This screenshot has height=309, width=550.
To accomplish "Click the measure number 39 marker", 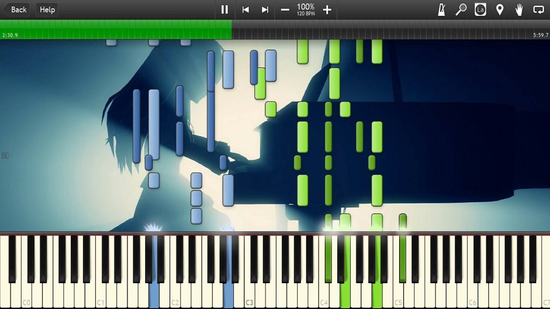I will [x=5, y=156].
